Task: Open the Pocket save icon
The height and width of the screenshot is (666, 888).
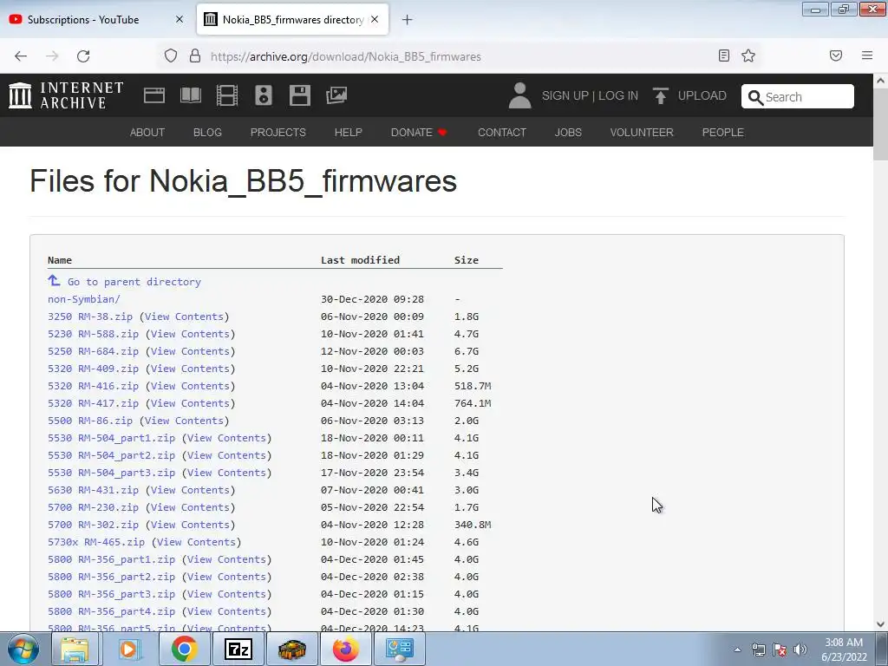Action: tap(836, 55)
